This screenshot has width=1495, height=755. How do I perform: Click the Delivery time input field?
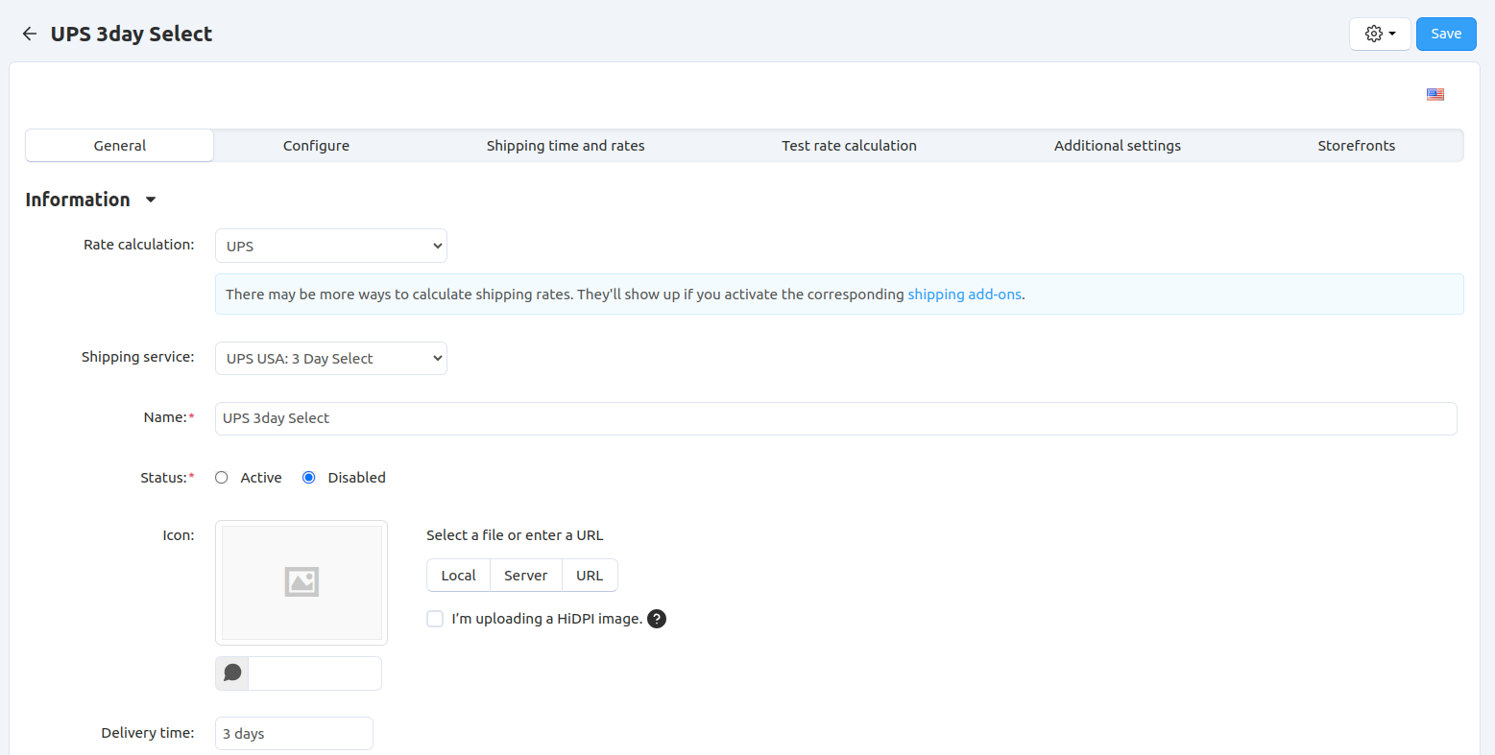[294, 734]
